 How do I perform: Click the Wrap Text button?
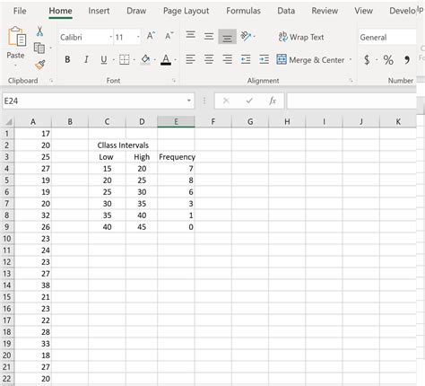(x=301, y=37)
